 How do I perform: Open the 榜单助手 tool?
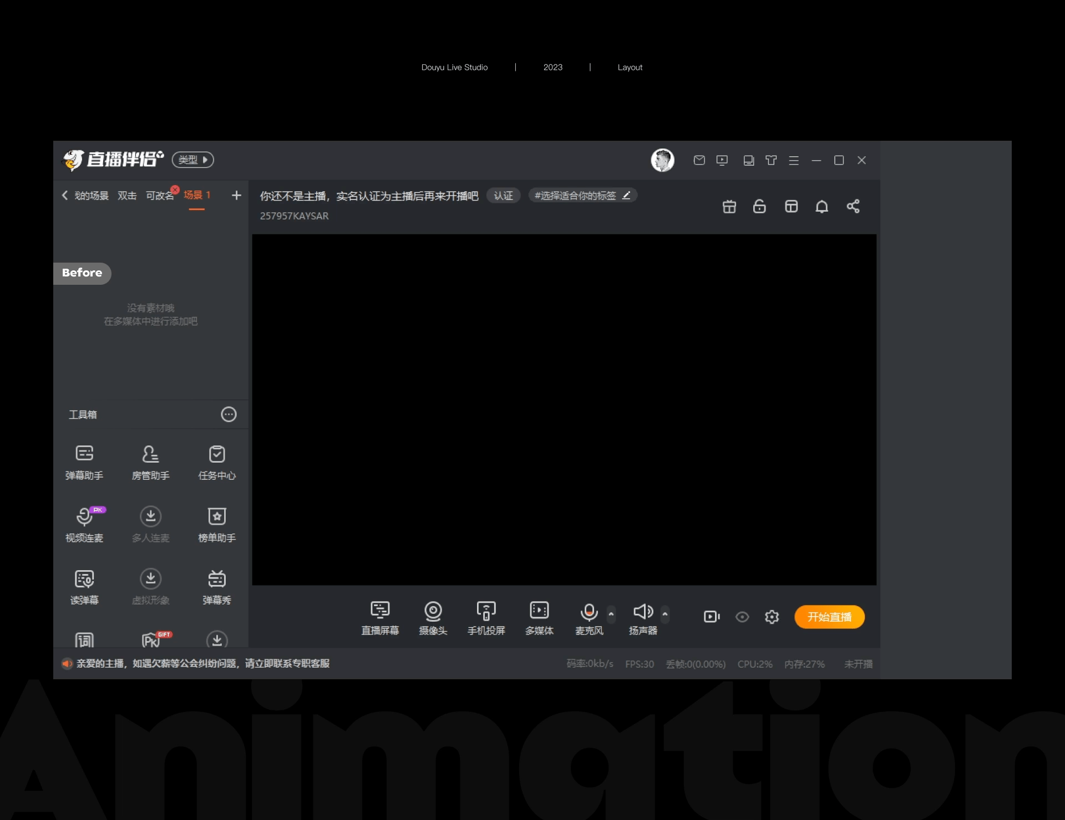[217, 524]
